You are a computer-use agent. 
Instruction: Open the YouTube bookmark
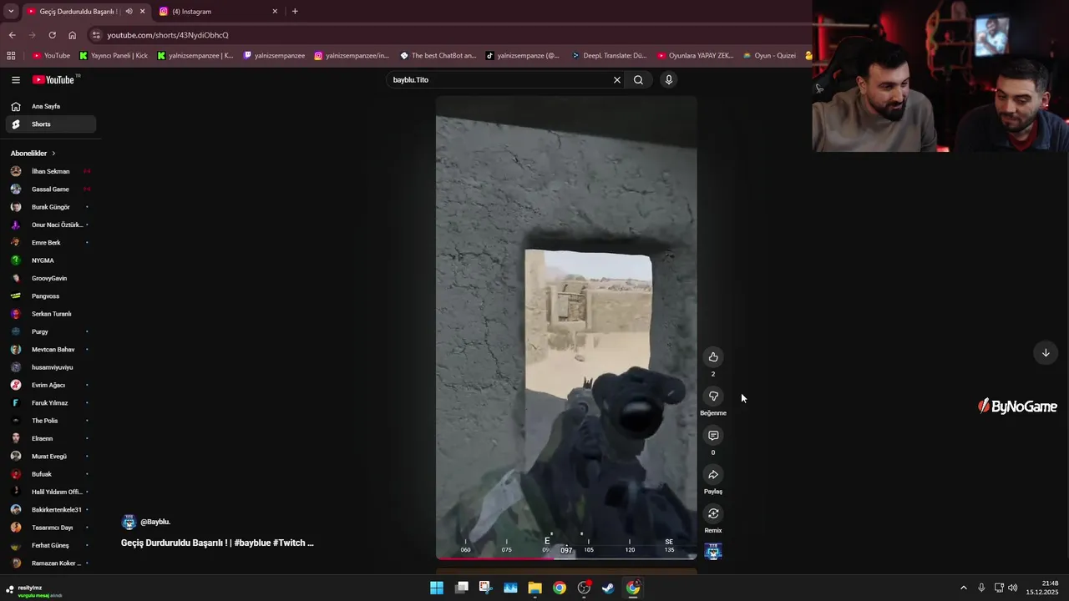coord(51,56)
